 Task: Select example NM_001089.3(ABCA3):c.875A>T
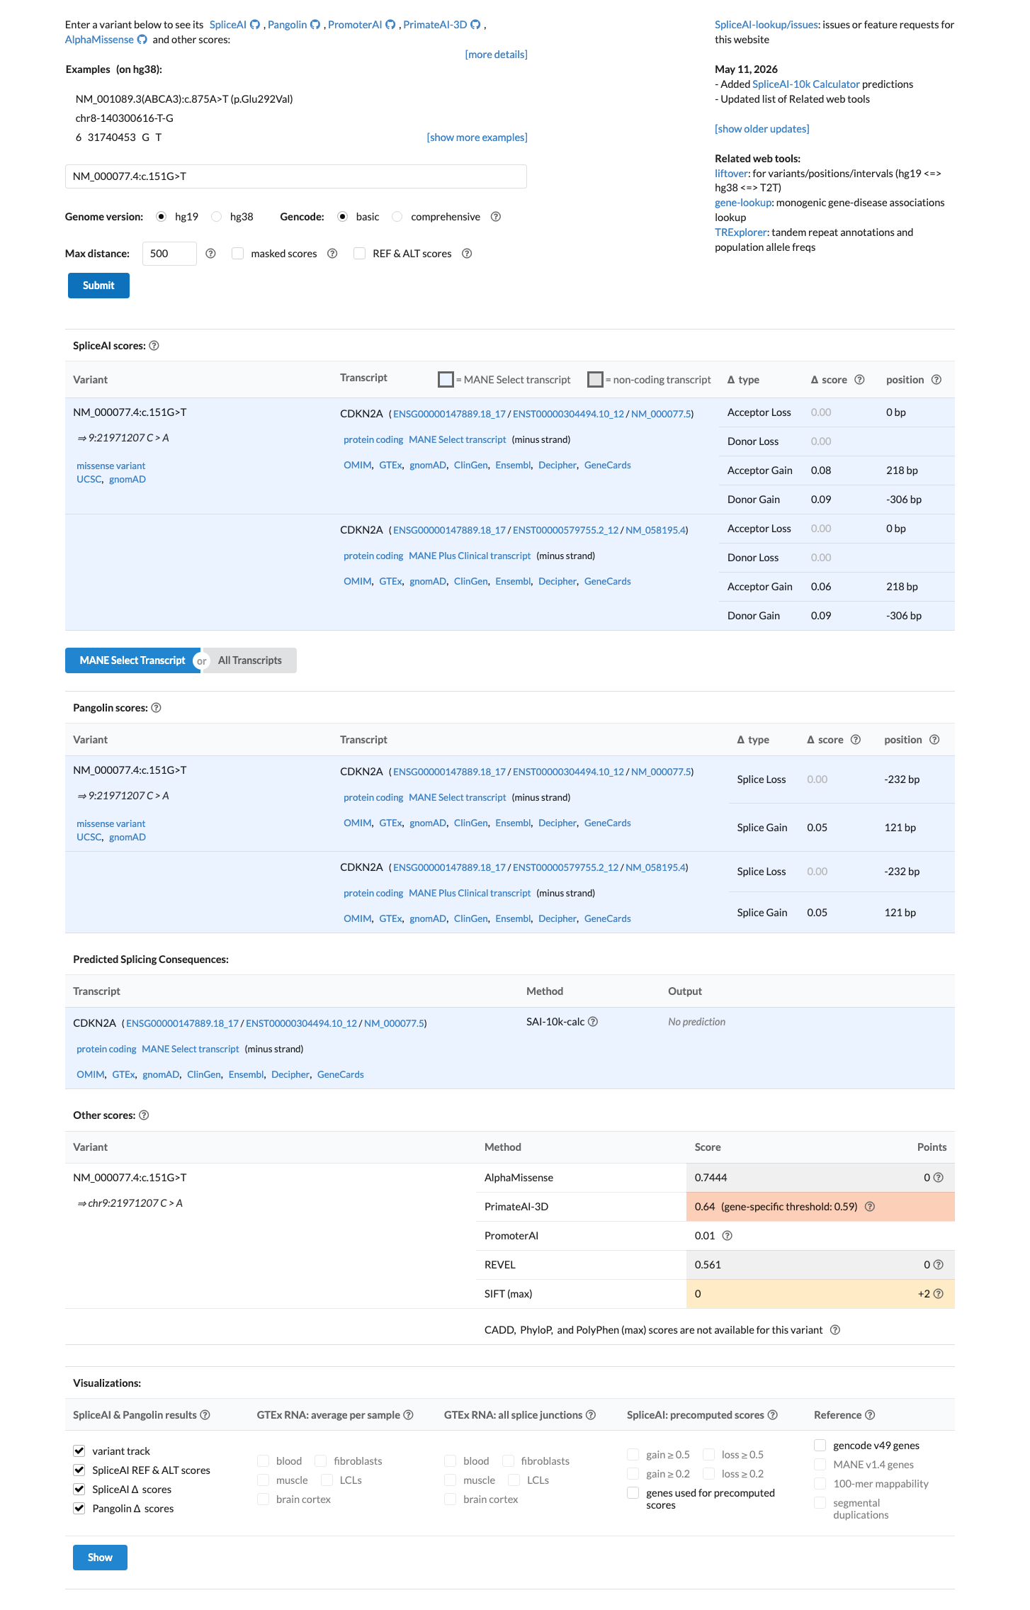click(x=184, y=99)
